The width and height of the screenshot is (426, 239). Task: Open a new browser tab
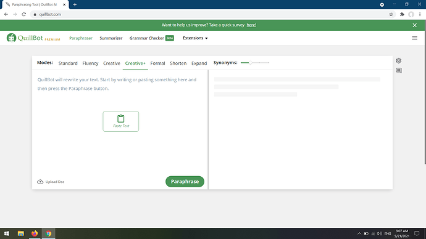tap(75, 4)
